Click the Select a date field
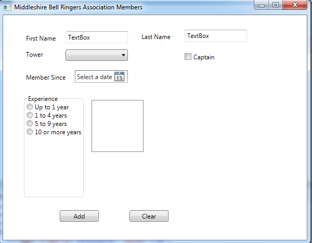Image resolution: width=312 pixels, height=243 pixels. [95, 77]
